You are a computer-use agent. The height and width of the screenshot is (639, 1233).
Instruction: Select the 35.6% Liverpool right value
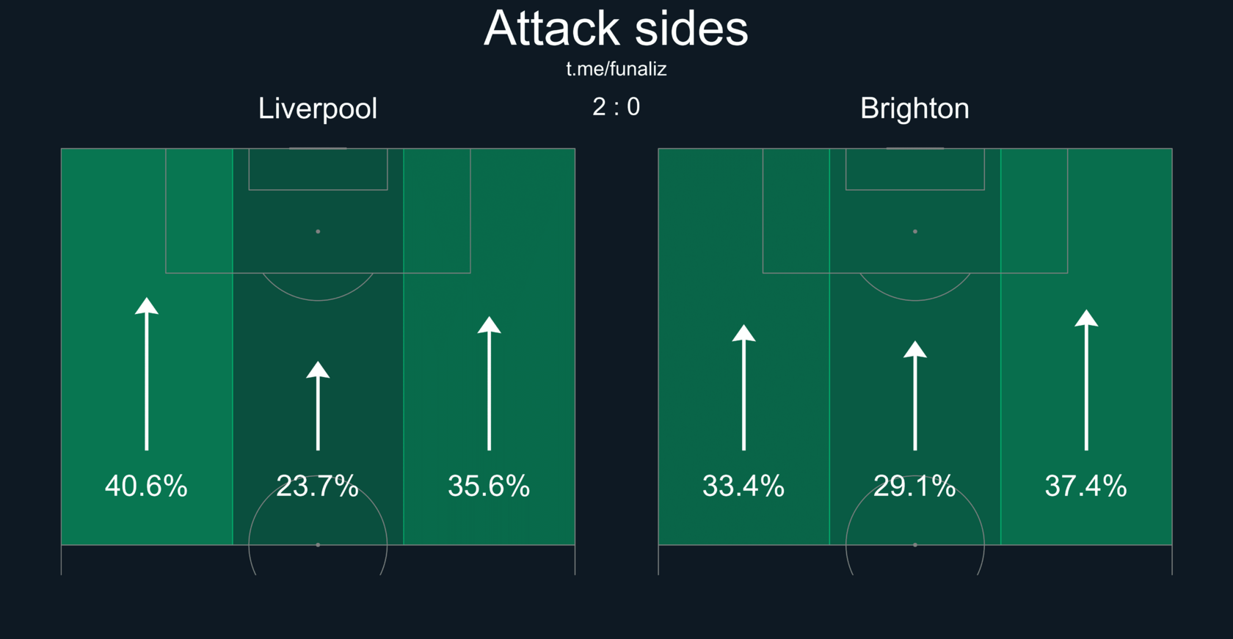[489, 486]
